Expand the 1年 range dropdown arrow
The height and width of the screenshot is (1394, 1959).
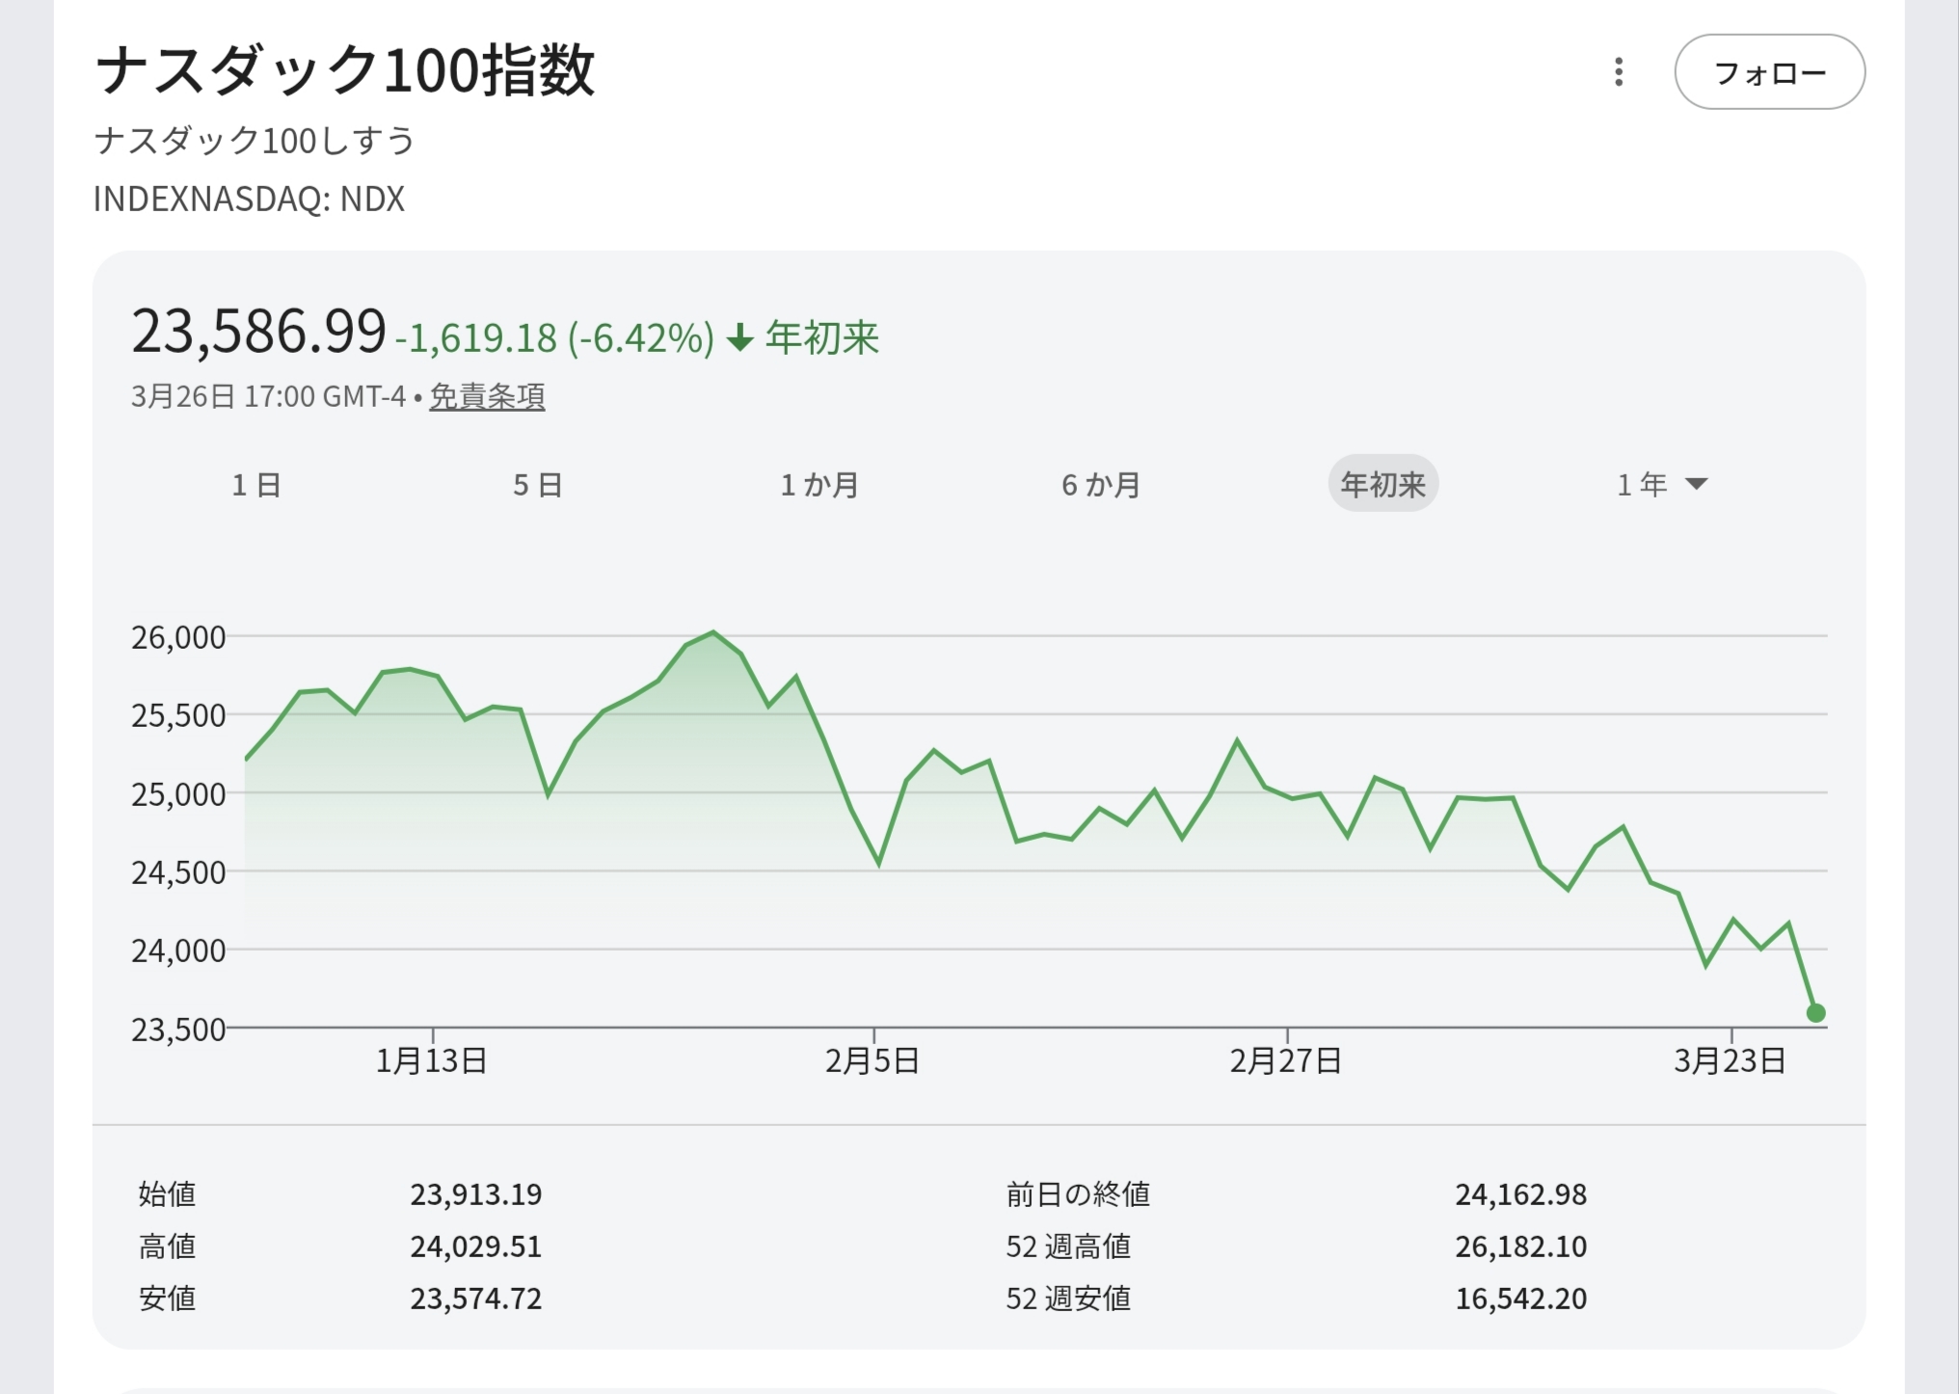pyautogui.click(x=1697, y=484)
